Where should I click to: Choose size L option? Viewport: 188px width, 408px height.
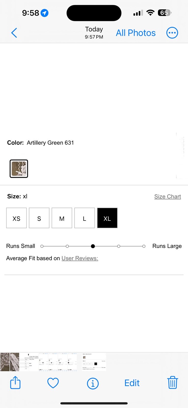[85, 218]
